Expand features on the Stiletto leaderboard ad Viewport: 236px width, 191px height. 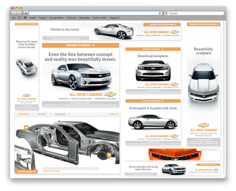point(162,25)
